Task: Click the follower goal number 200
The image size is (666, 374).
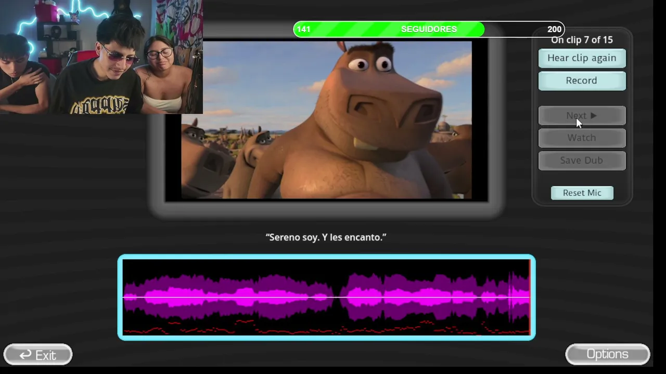Action: tap(554, 30)
